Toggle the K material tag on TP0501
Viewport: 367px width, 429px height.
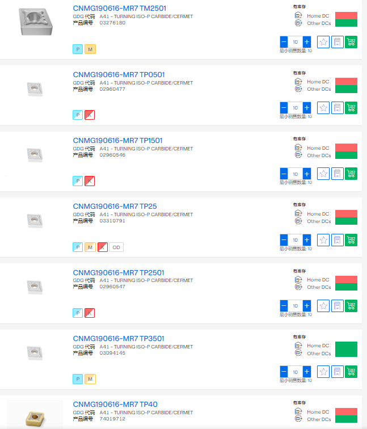90,115
